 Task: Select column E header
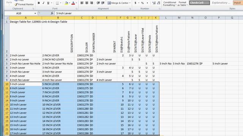(107, 18)
